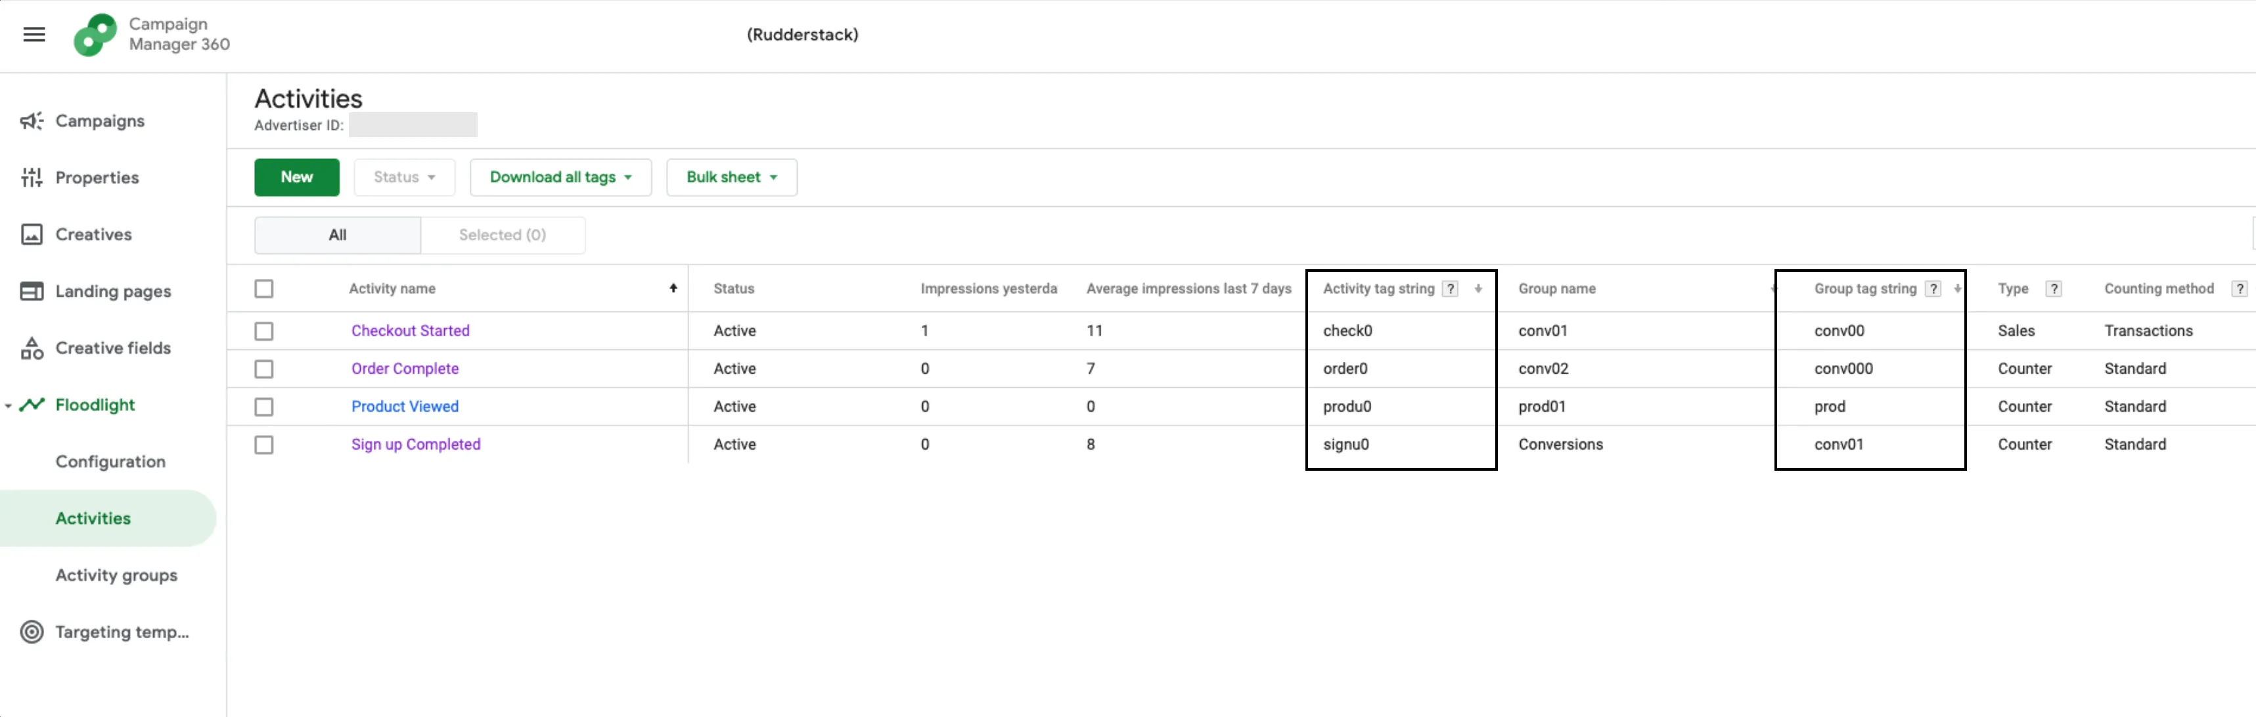Switch to the All tab
Image resolution: width=2256 pixels, height=717 pixels.
(x=337, y=236)
